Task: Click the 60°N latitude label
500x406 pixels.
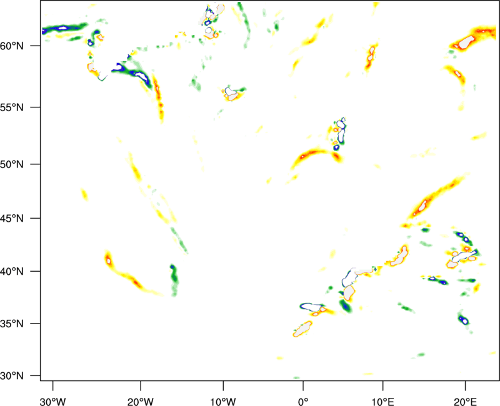Action: coord(12,46)
